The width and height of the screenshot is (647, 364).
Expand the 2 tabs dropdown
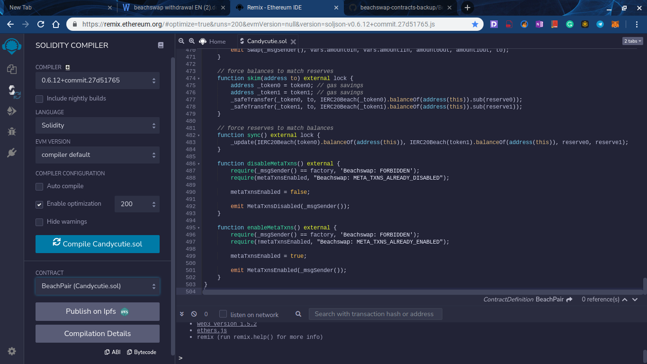tap(632, 41)
